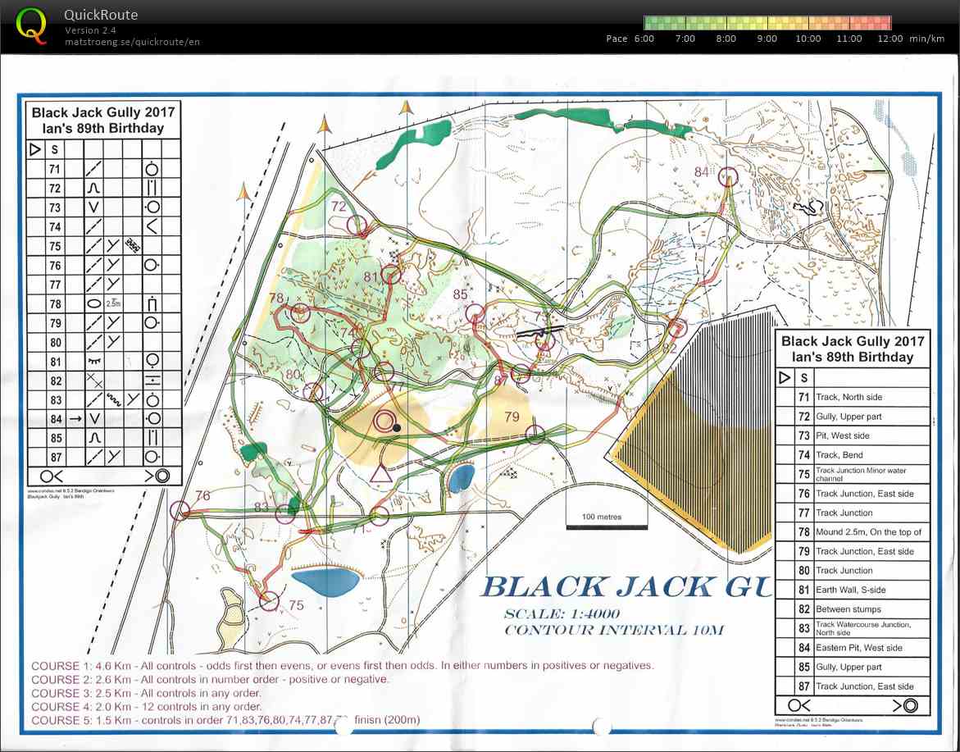960x752 pixels.
Task: Click control circle 82 on the map
Action: 676,328
